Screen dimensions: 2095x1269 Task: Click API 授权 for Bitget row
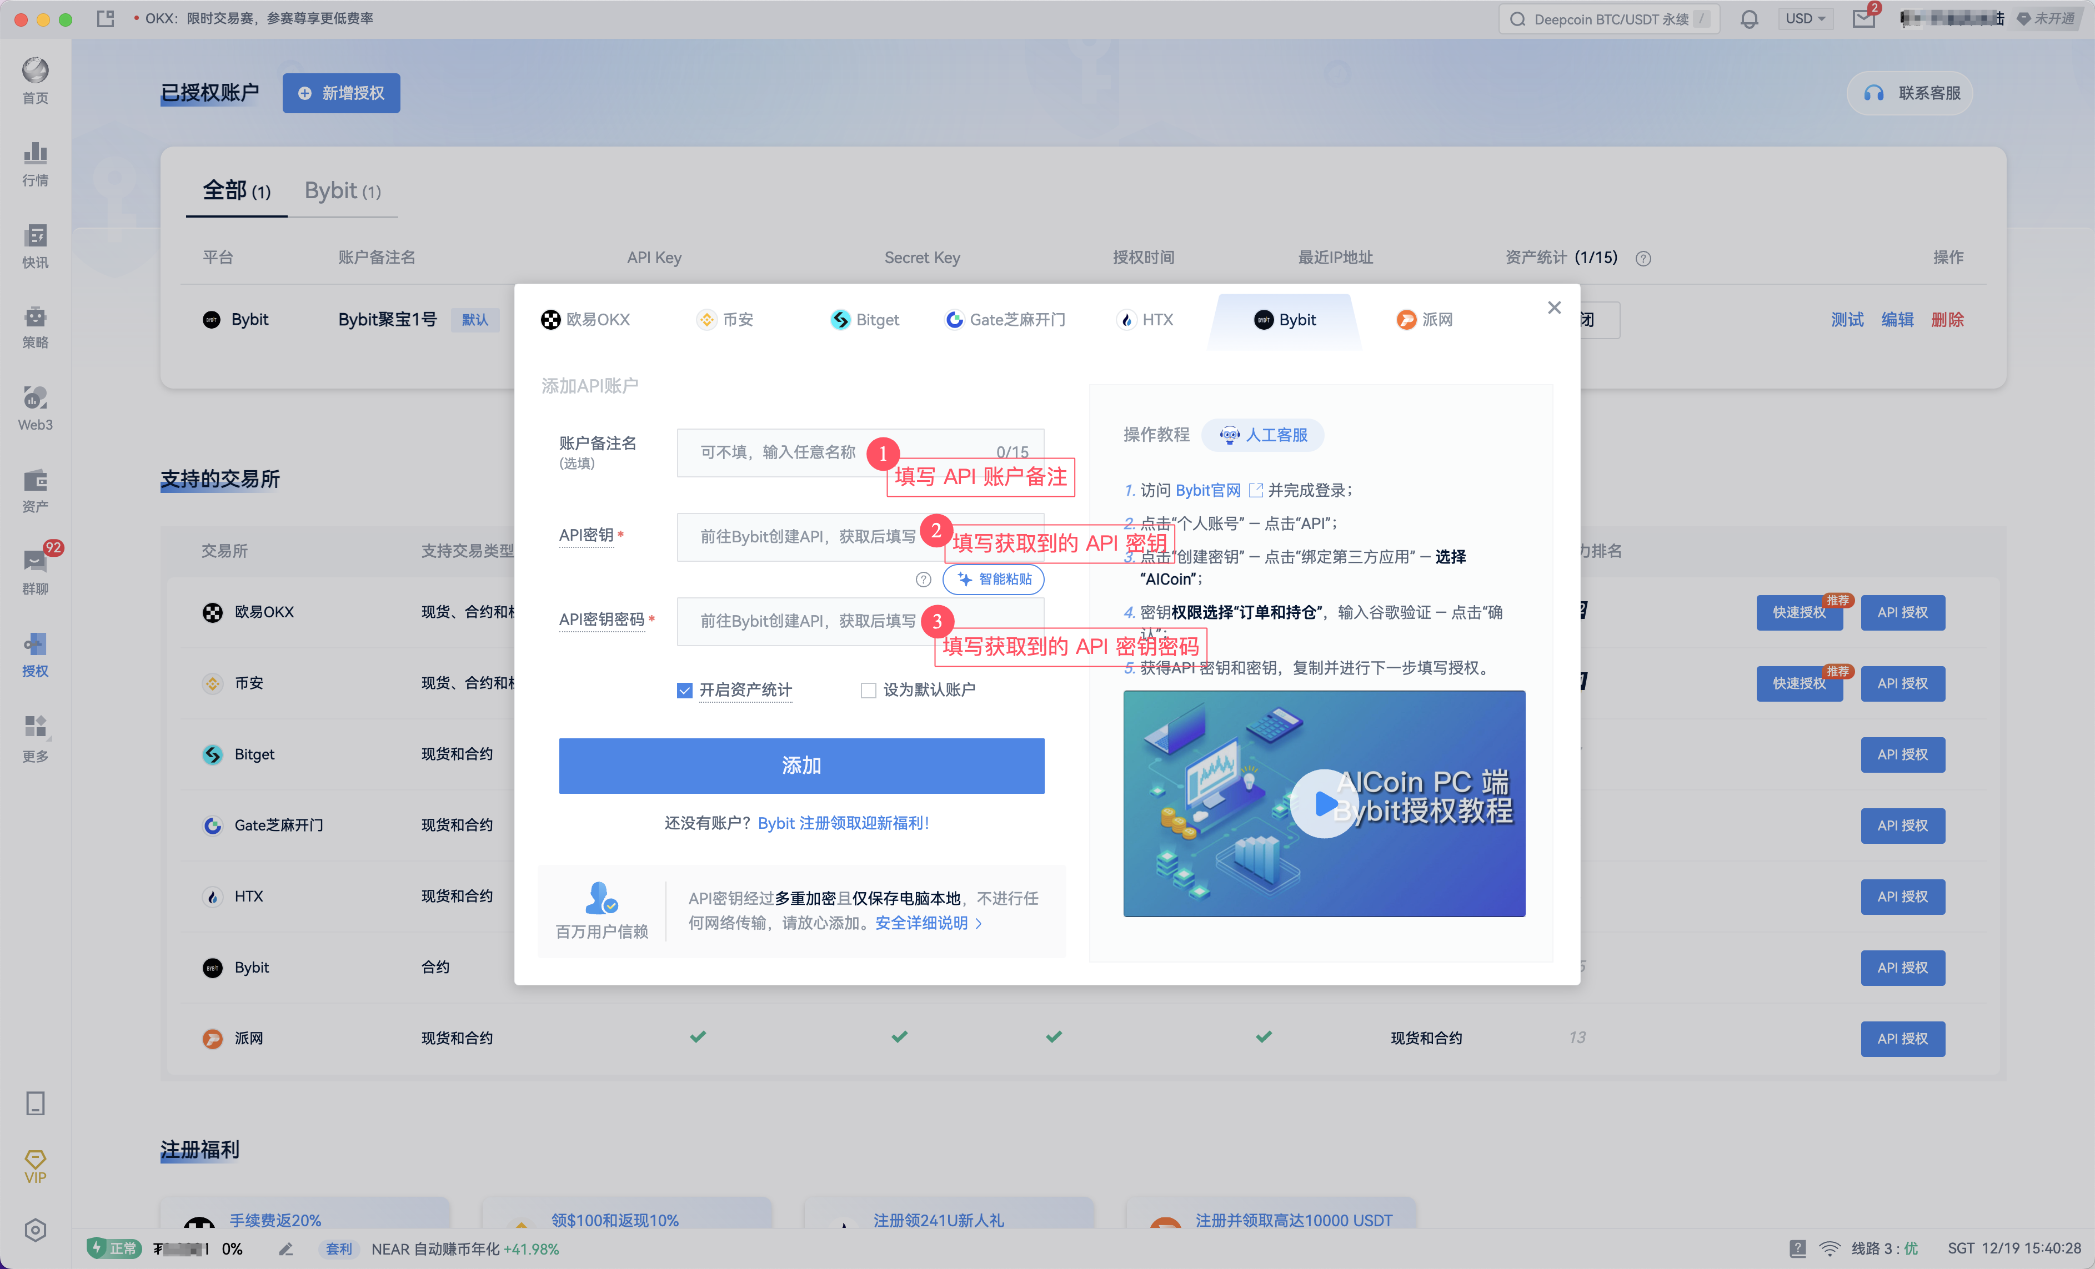click(1902, 755)
